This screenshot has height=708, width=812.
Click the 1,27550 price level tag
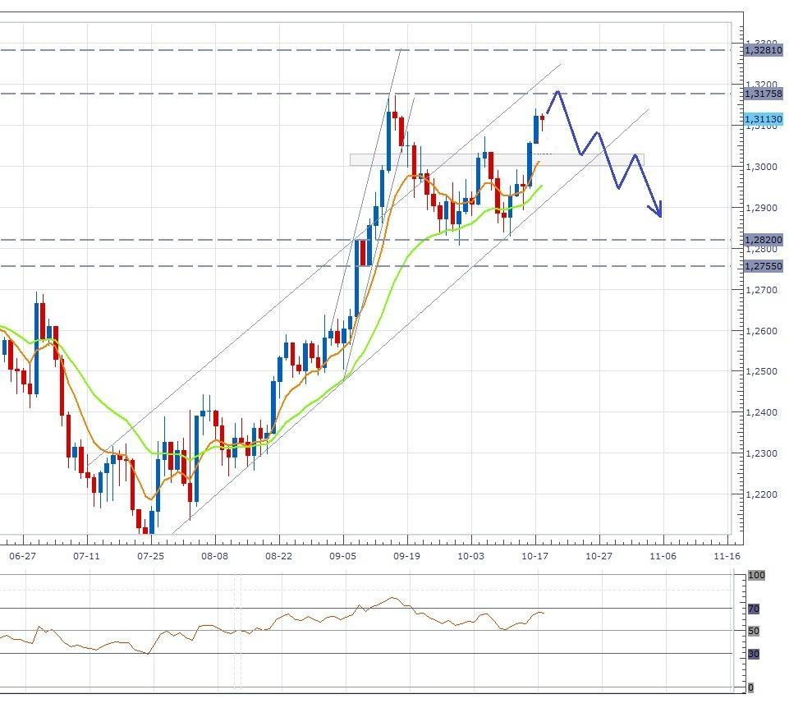[764, 266]
